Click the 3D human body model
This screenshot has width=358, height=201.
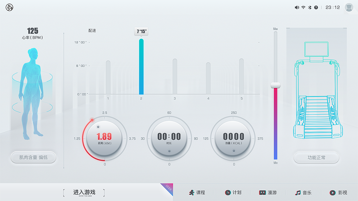[x=31, y=94]
